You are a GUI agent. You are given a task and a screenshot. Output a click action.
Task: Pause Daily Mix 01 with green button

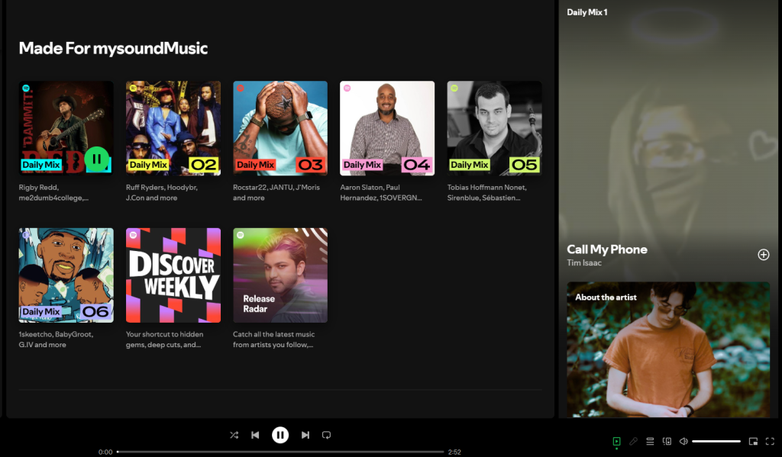click(97, 159)
